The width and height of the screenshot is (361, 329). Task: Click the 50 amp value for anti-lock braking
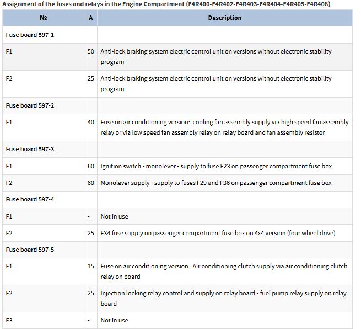click(x=90, y=51)
